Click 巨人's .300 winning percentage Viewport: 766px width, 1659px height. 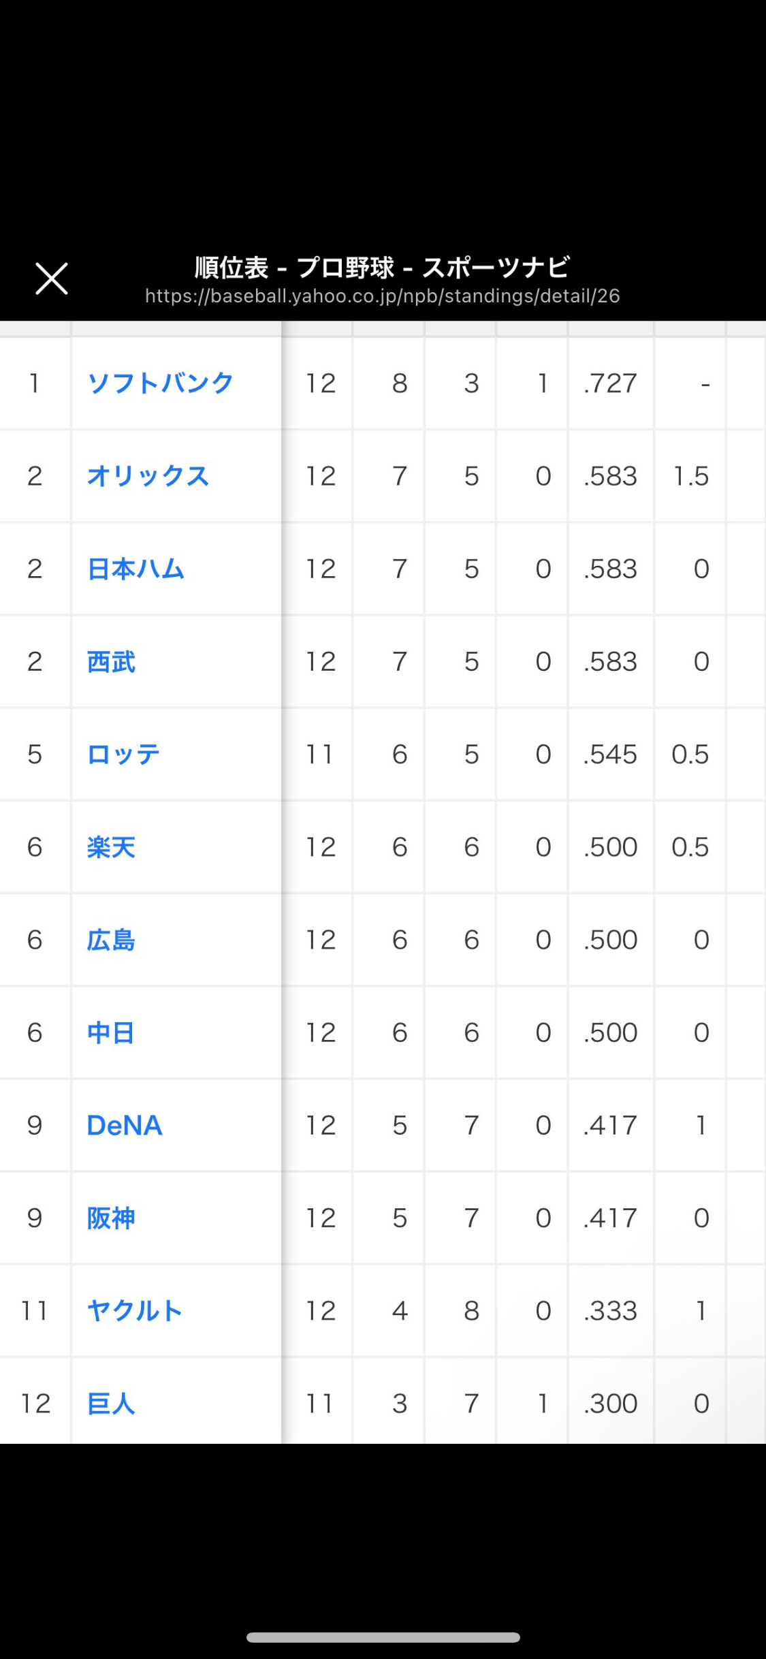(x=610, y=1403)
